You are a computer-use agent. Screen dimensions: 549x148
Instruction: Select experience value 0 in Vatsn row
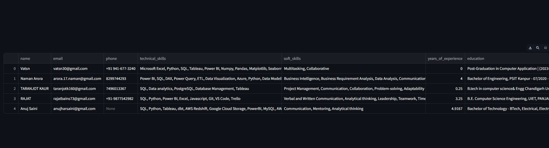pyautogui.click(x=445, y=68)
